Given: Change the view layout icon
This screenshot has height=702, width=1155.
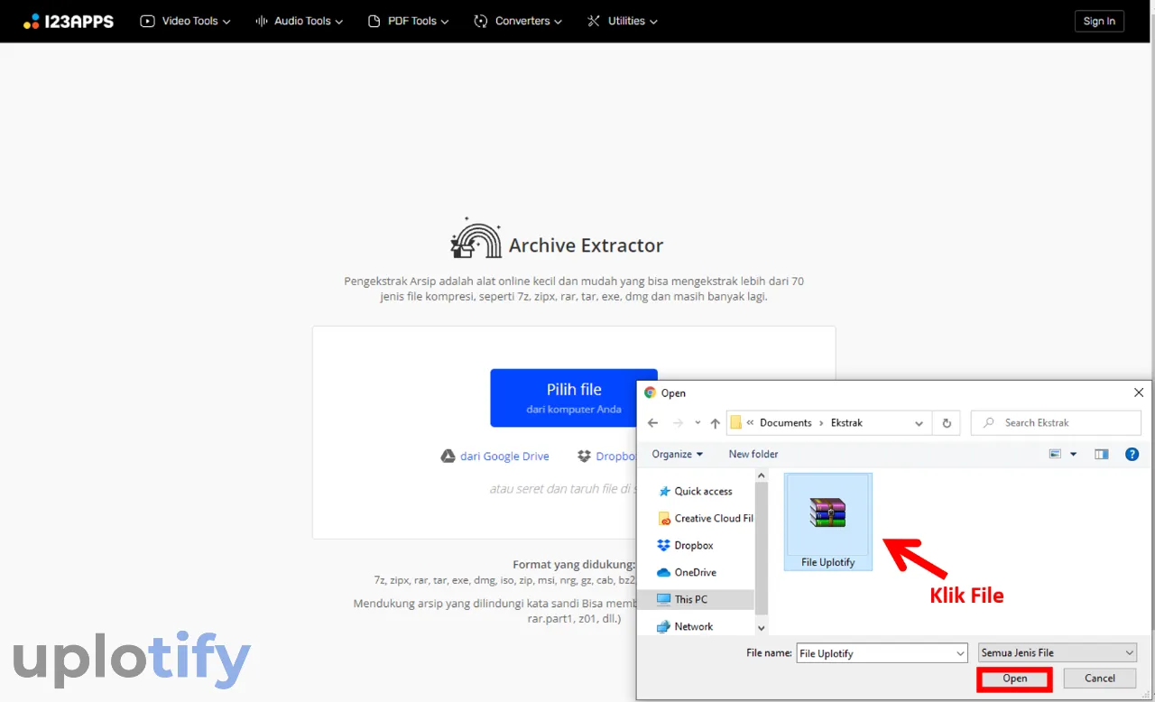Looking at the screenshot, I should coord(1055,454).
